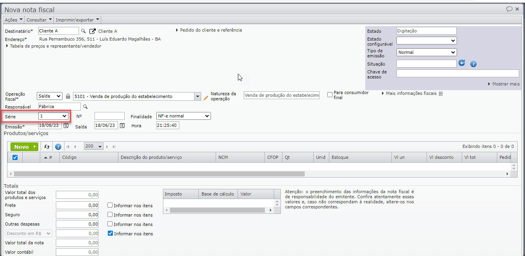Image resolution: width=525 pixels, height=256 pixels.
Task: Click the Hora time field
Action: point(168,126)
